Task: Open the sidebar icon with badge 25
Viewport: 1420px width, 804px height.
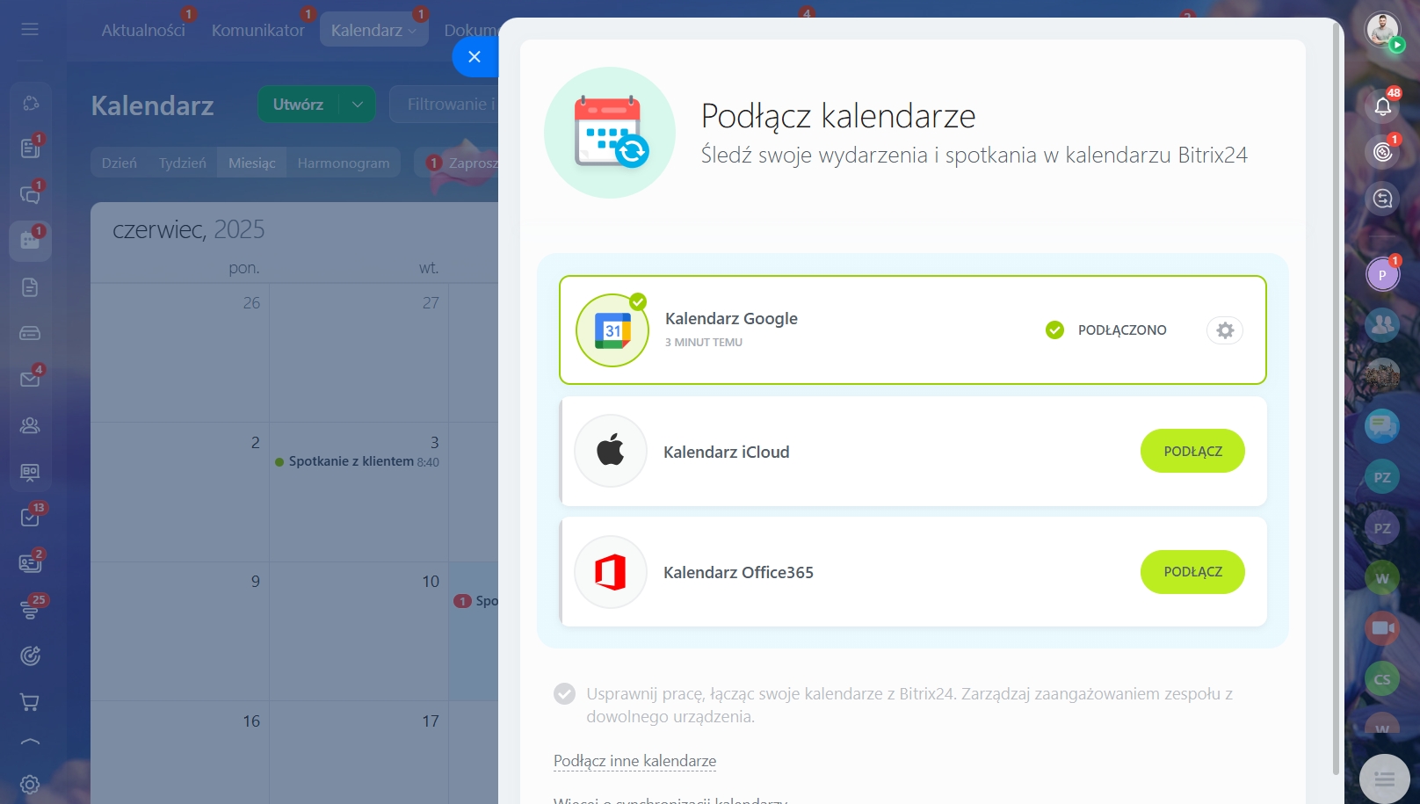Action: click(30, 609)
